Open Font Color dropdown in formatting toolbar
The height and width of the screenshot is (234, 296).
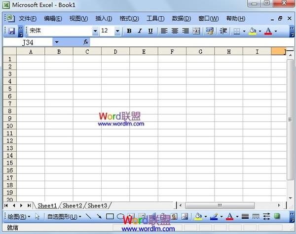point(276,31)
